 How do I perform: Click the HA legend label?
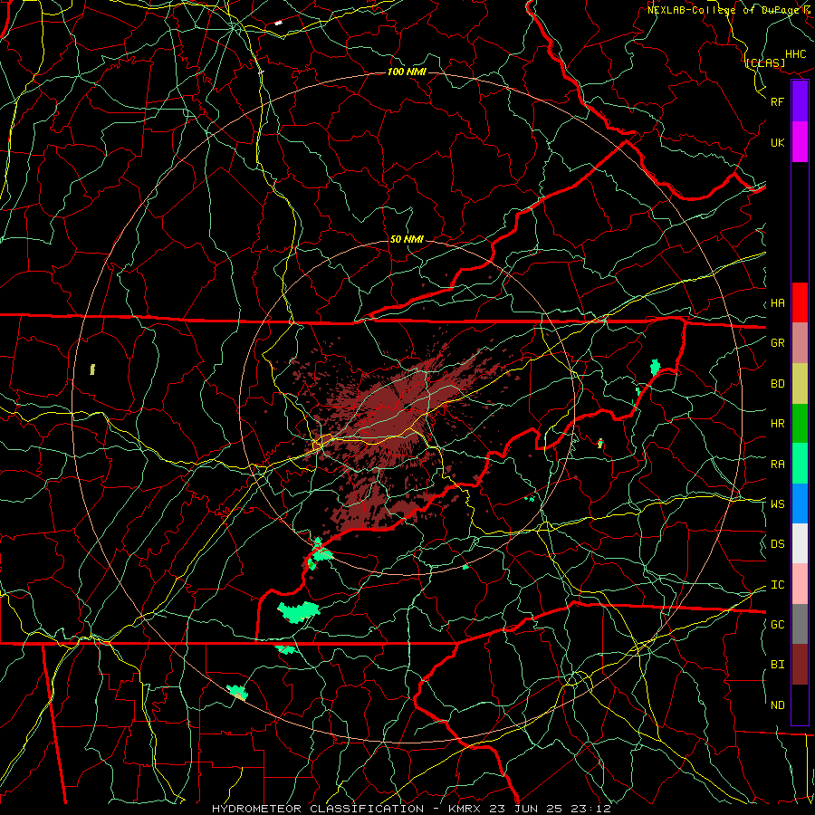[x=778, y=303]
